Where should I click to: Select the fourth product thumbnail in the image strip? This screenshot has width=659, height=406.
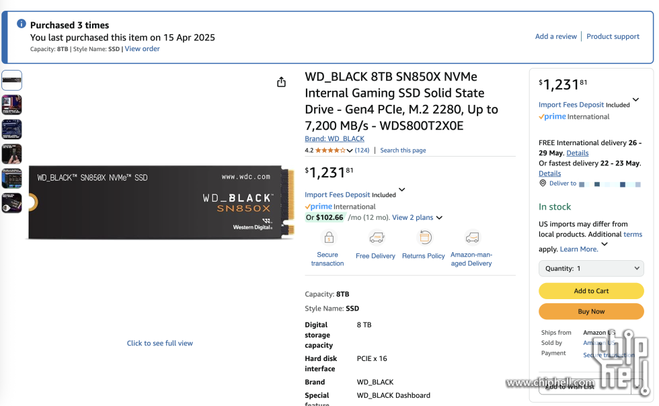(x=12, y=154)
